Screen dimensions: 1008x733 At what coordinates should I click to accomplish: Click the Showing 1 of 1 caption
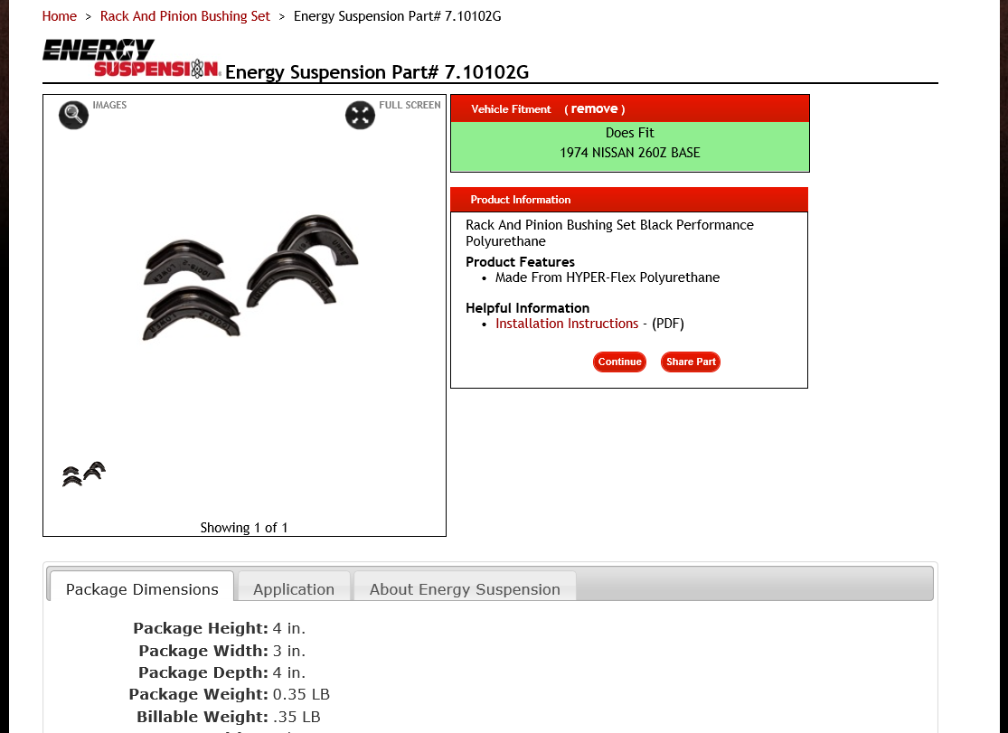click(244, 527)
